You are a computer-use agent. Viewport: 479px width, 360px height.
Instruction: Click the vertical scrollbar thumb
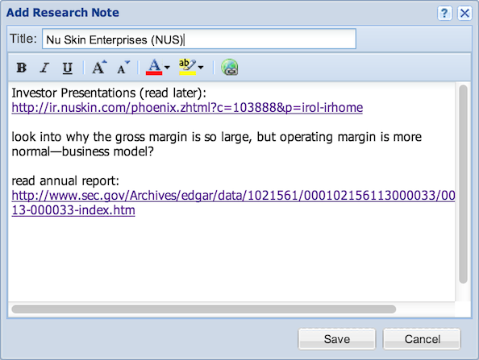coord(463,184)
